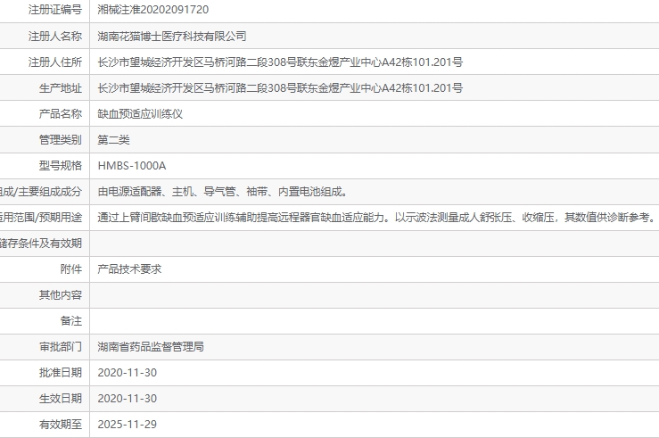Click the management class value 第二类
The image size is (659, 438).
point(113,140)
